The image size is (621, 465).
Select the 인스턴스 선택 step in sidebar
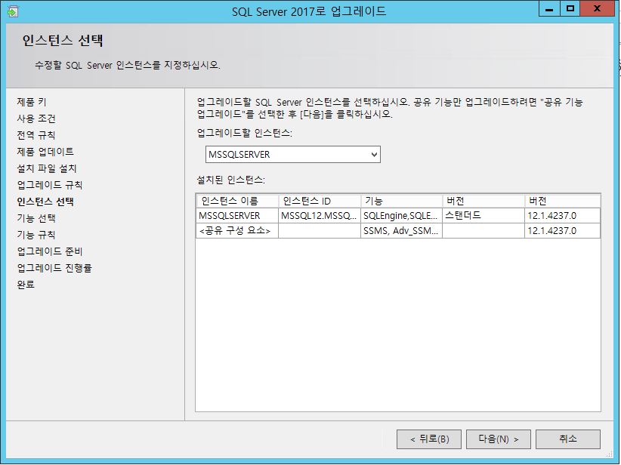pos(45,202)
